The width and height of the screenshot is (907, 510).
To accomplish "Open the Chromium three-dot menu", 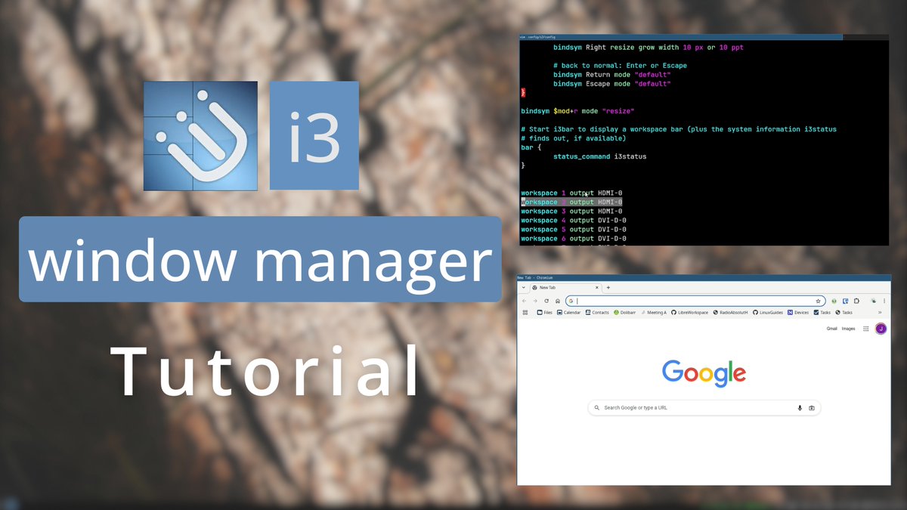I will [x=884, y=301].
